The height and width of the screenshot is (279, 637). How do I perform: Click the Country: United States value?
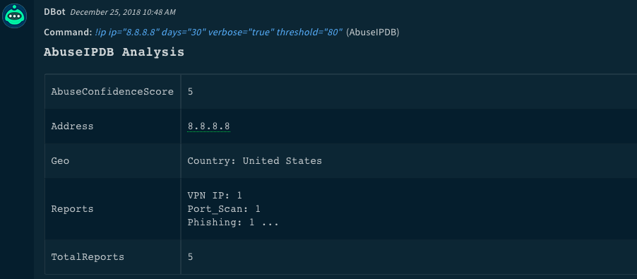tap(255, 161)
